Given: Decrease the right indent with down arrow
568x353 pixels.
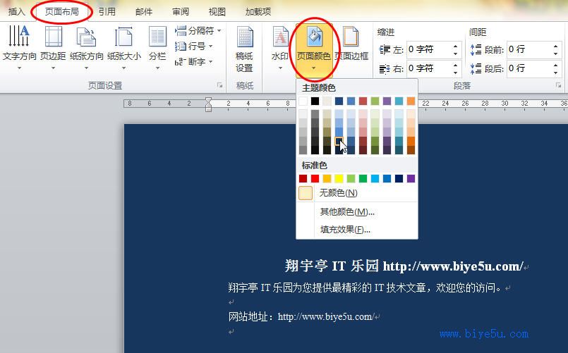Looking at the screenshot, I should (x=455, y=73).
